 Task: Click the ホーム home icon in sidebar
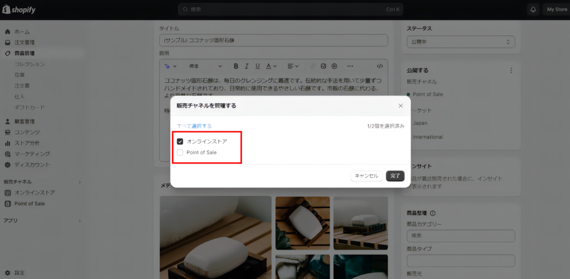click(7, 32)
